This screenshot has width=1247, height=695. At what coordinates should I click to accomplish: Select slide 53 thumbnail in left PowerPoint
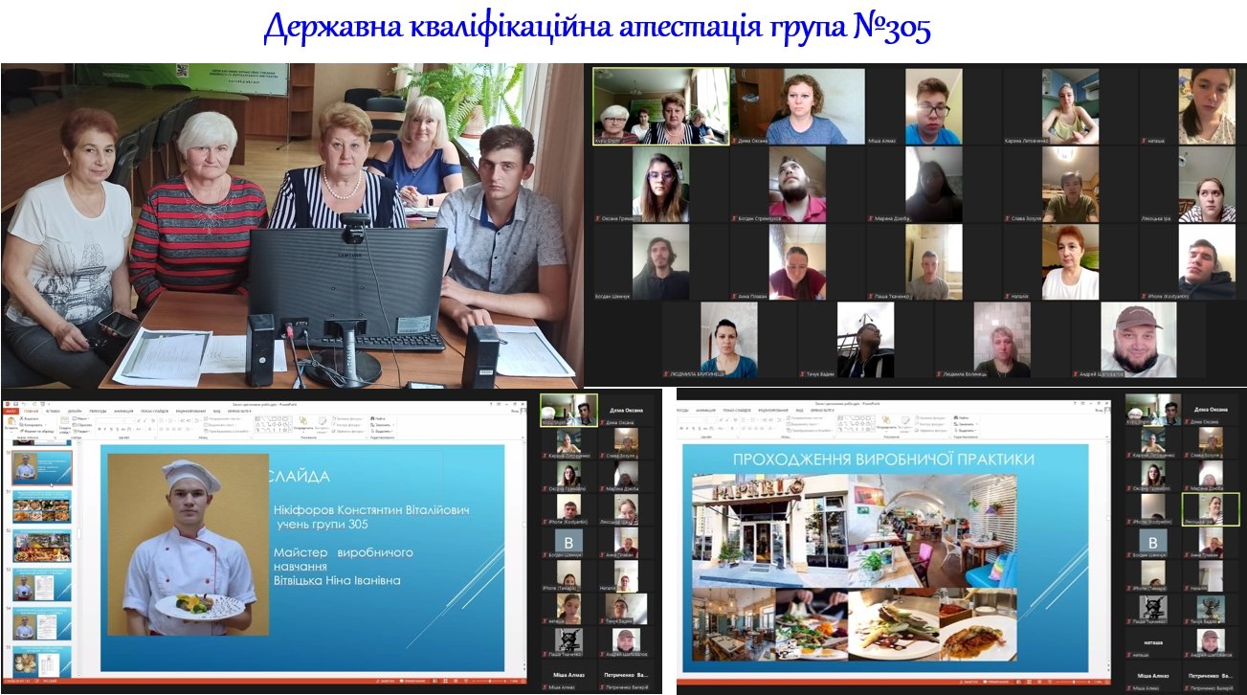(42, 584)
